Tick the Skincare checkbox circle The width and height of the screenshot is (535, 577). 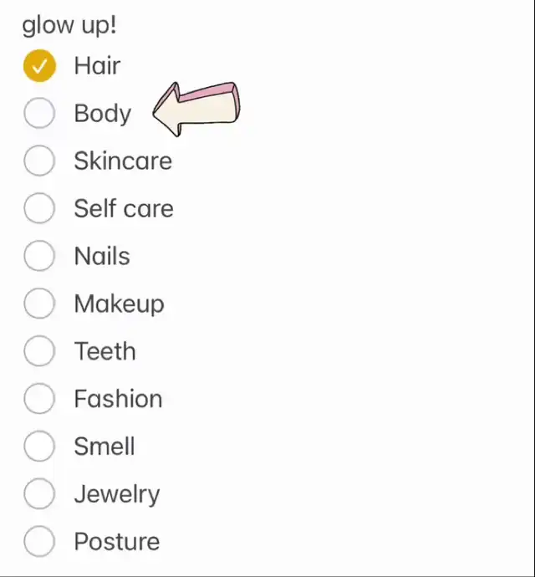click(39, 161)
